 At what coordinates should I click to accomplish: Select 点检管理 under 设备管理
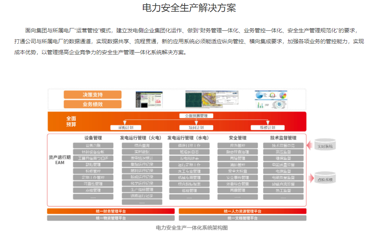pos(93,190)
